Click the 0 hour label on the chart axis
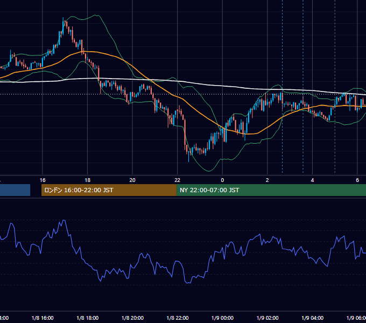The width and height of the screenshot is (366, 323). pos(222,180)
